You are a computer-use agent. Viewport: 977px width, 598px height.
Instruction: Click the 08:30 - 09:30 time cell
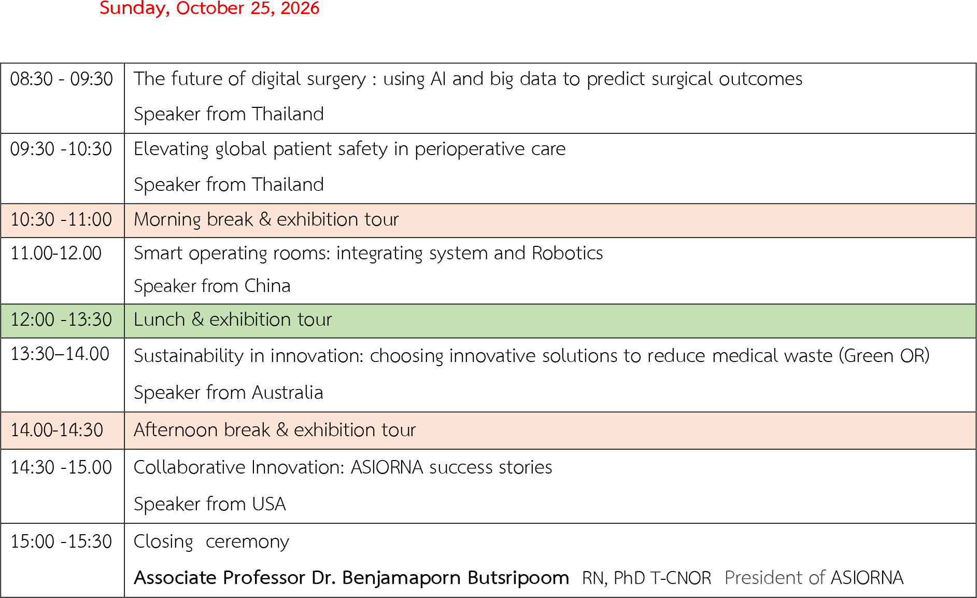pos(62,79)
